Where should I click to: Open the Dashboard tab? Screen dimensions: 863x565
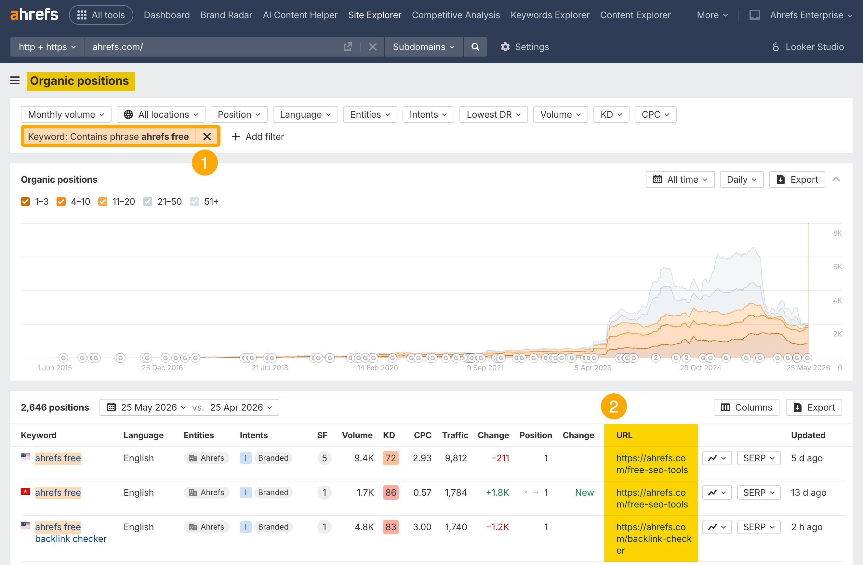click(167, 15)
